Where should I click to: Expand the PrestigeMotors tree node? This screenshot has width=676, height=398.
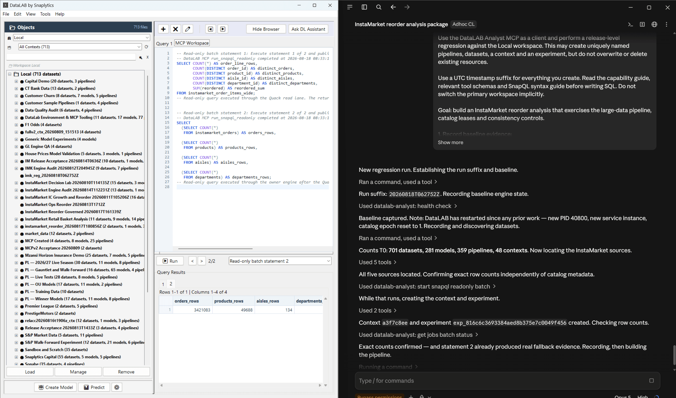[16, 314]
